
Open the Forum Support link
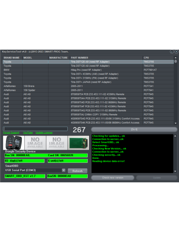click(x=11, y=133)
